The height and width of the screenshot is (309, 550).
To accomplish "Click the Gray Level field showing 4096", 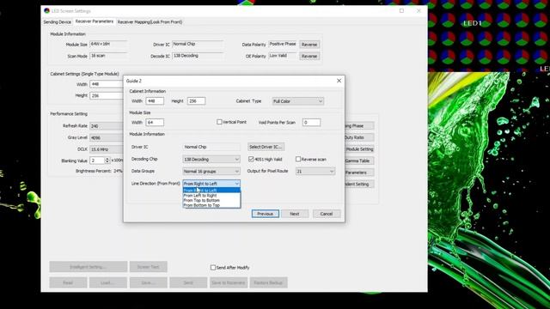I will tap(107, 137).
